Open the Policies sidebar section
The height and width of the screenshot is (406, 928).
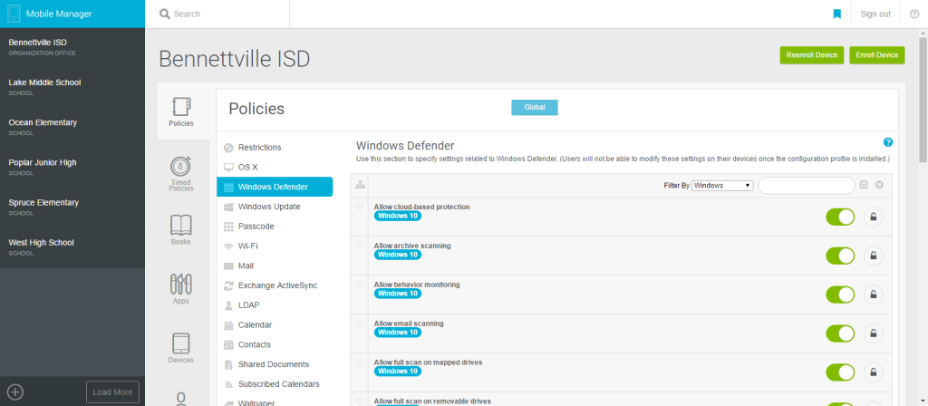[x=181, y=111]
